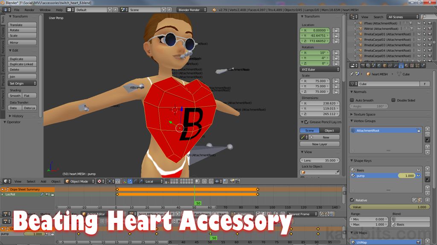The height and width of the screenshot is (245, 437).
Task: Click the New Layer button
Action: 320,144
